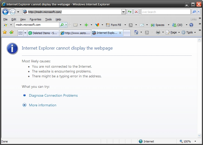Image resolution: width=203 pixels, height=145 pixels.
Task: Open the View menu
Action: (23, 19)
